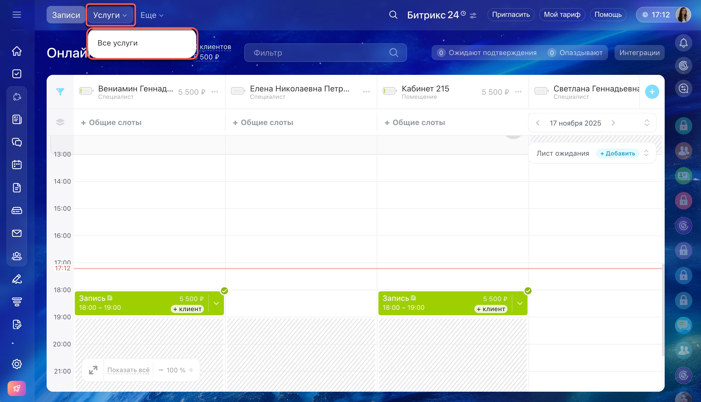
Task: Click the home icon in sidebar
Action: [17, 51]
